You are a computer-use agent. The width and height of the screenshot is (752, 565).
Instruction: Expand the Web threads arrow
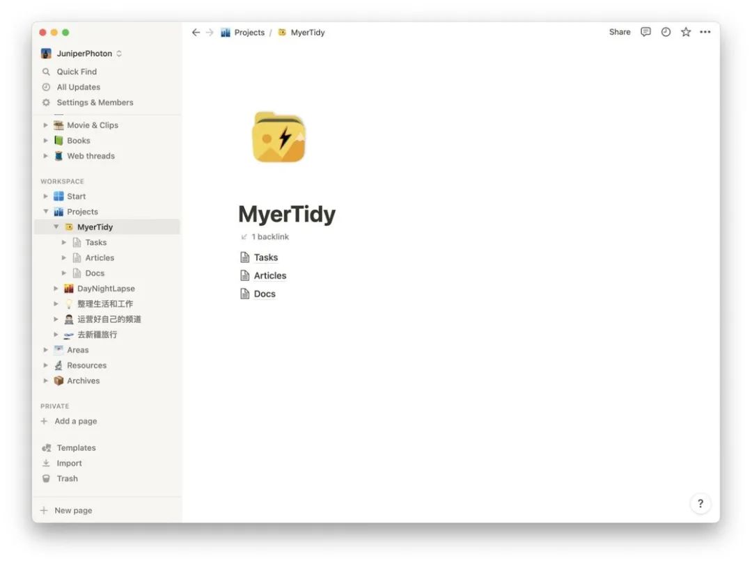click(45, 156)
